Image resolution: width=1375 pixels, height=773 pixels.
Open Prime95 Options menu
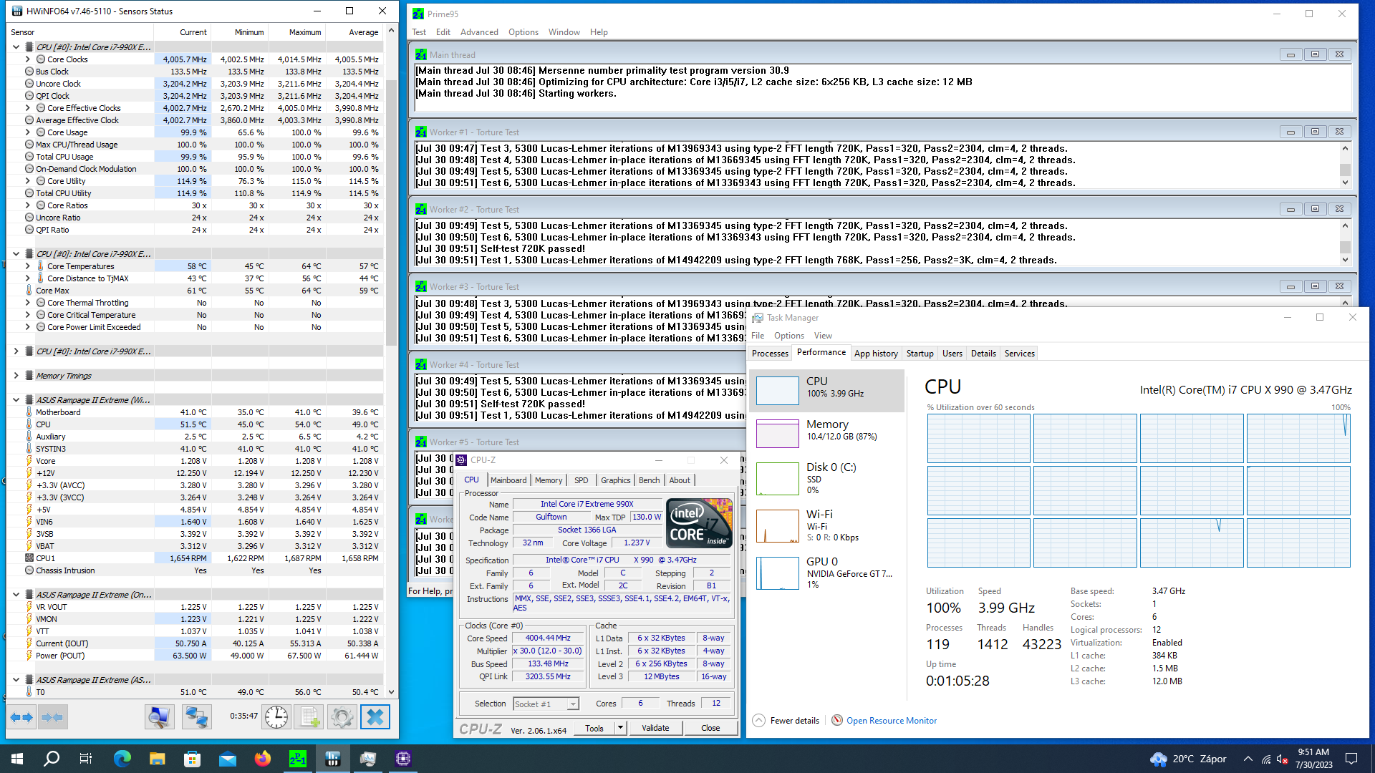coord(523,32)
